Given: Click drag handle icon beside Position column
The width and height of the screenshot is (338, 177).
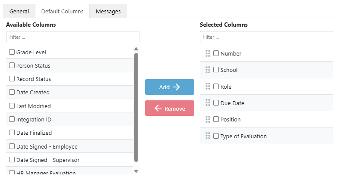Looking at the screenshot, I should click(208, 119).
